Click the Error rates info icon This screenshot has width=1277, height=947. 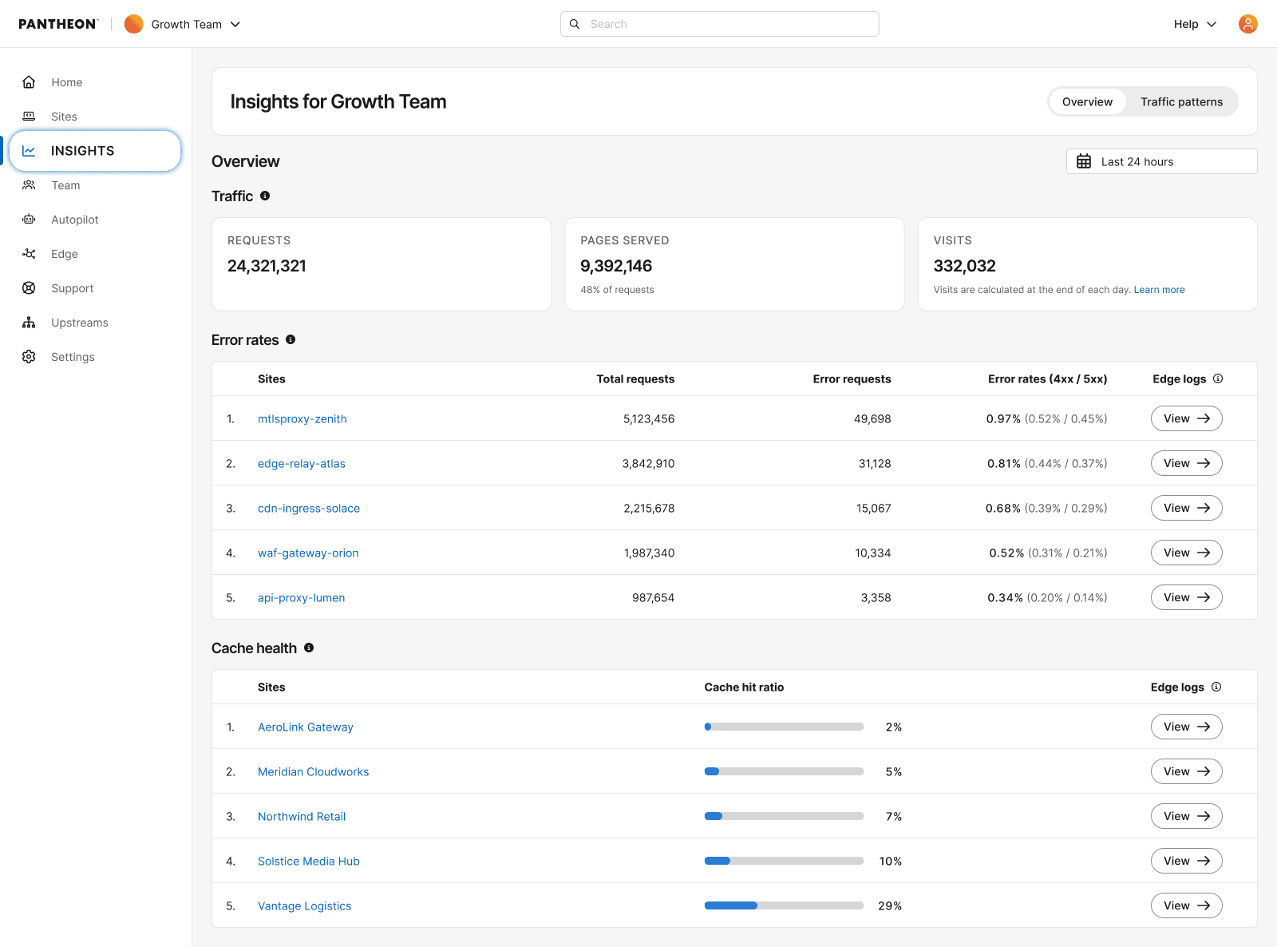click(x=291, y=339)
